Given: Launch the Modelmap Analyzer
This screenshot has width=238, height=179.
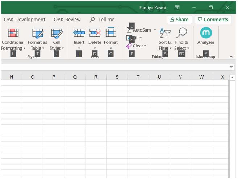Looking at the screenshot, I should 206,34.
